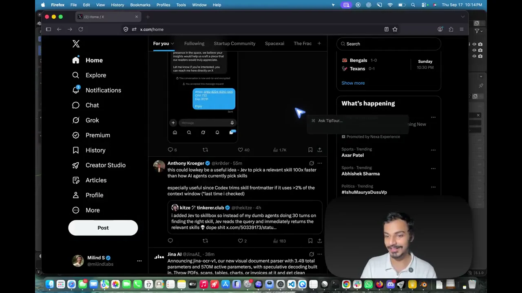Open Creator Studio in the sidebar
Screen dimensions: 522x293
tap(99, 165)
